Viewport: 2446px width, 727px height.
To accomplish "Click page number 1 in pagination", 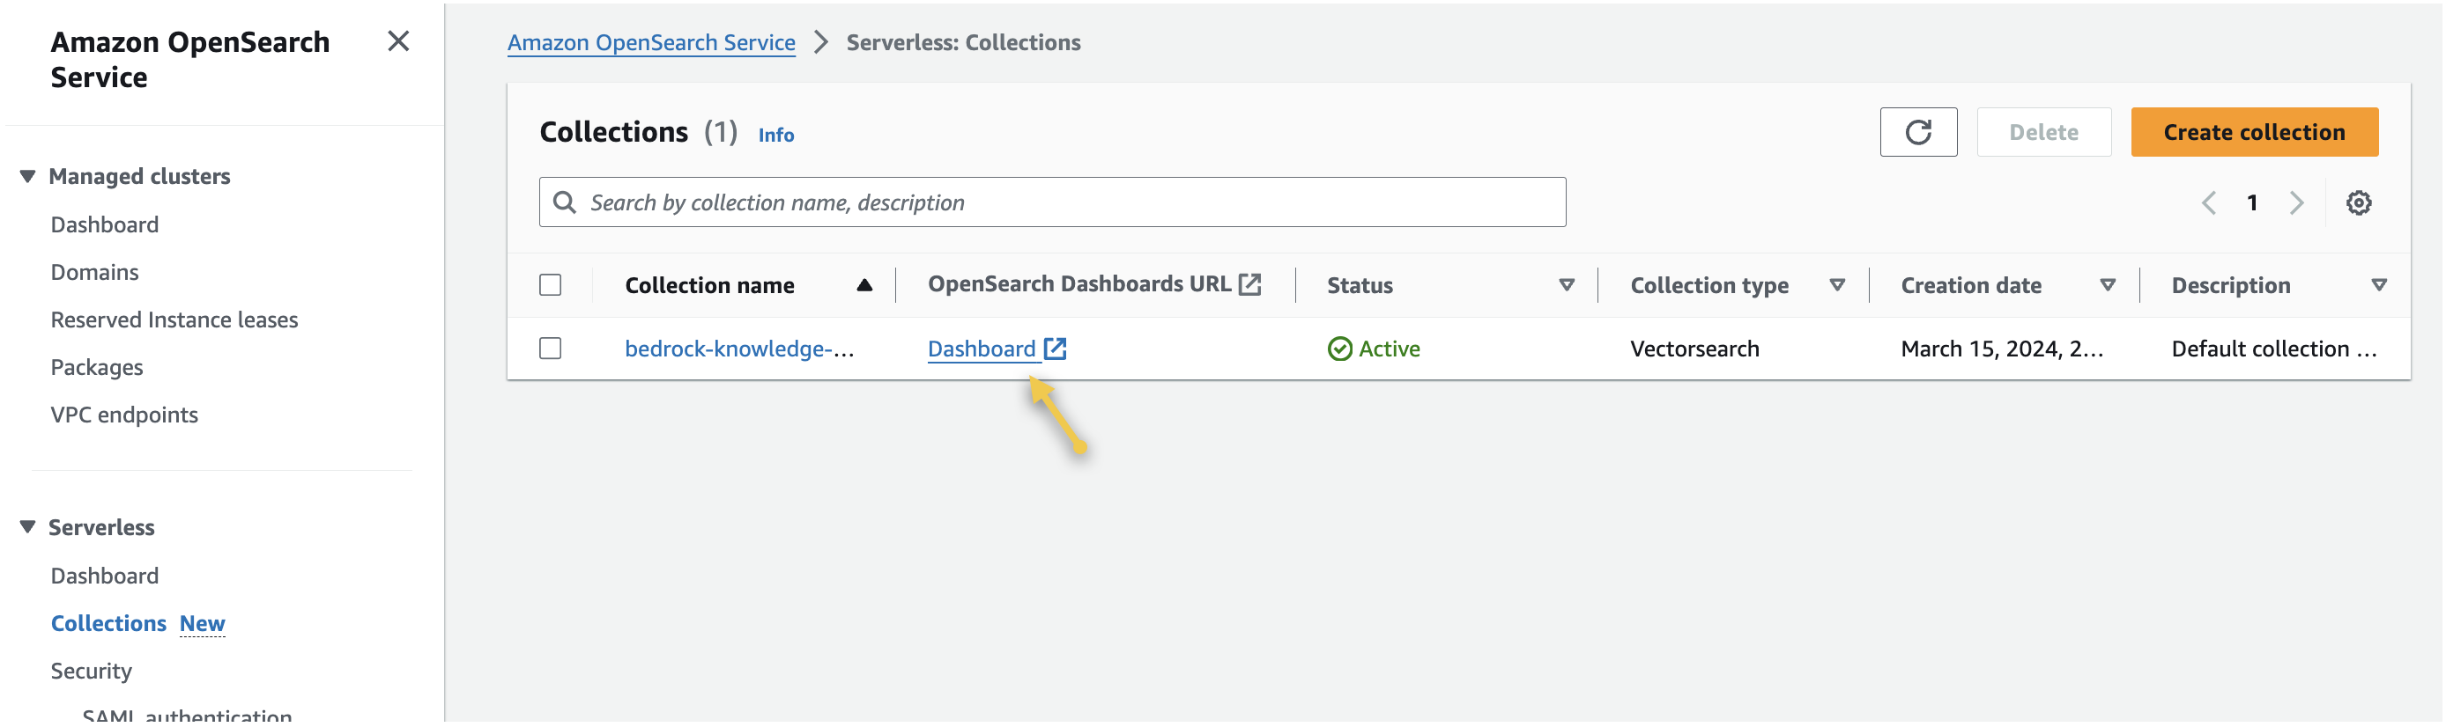I will click(2252, 202).
